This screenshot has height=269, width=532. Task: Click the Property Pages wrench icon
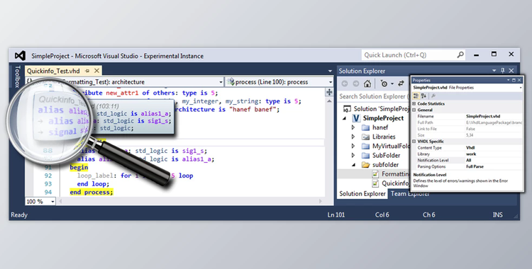coord(433,96)
